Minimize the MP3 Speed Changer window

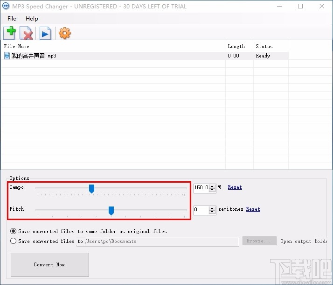click(279, 6)
